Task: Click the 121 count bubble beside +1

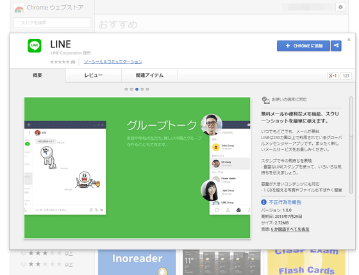Action: [x=346, y=76]
